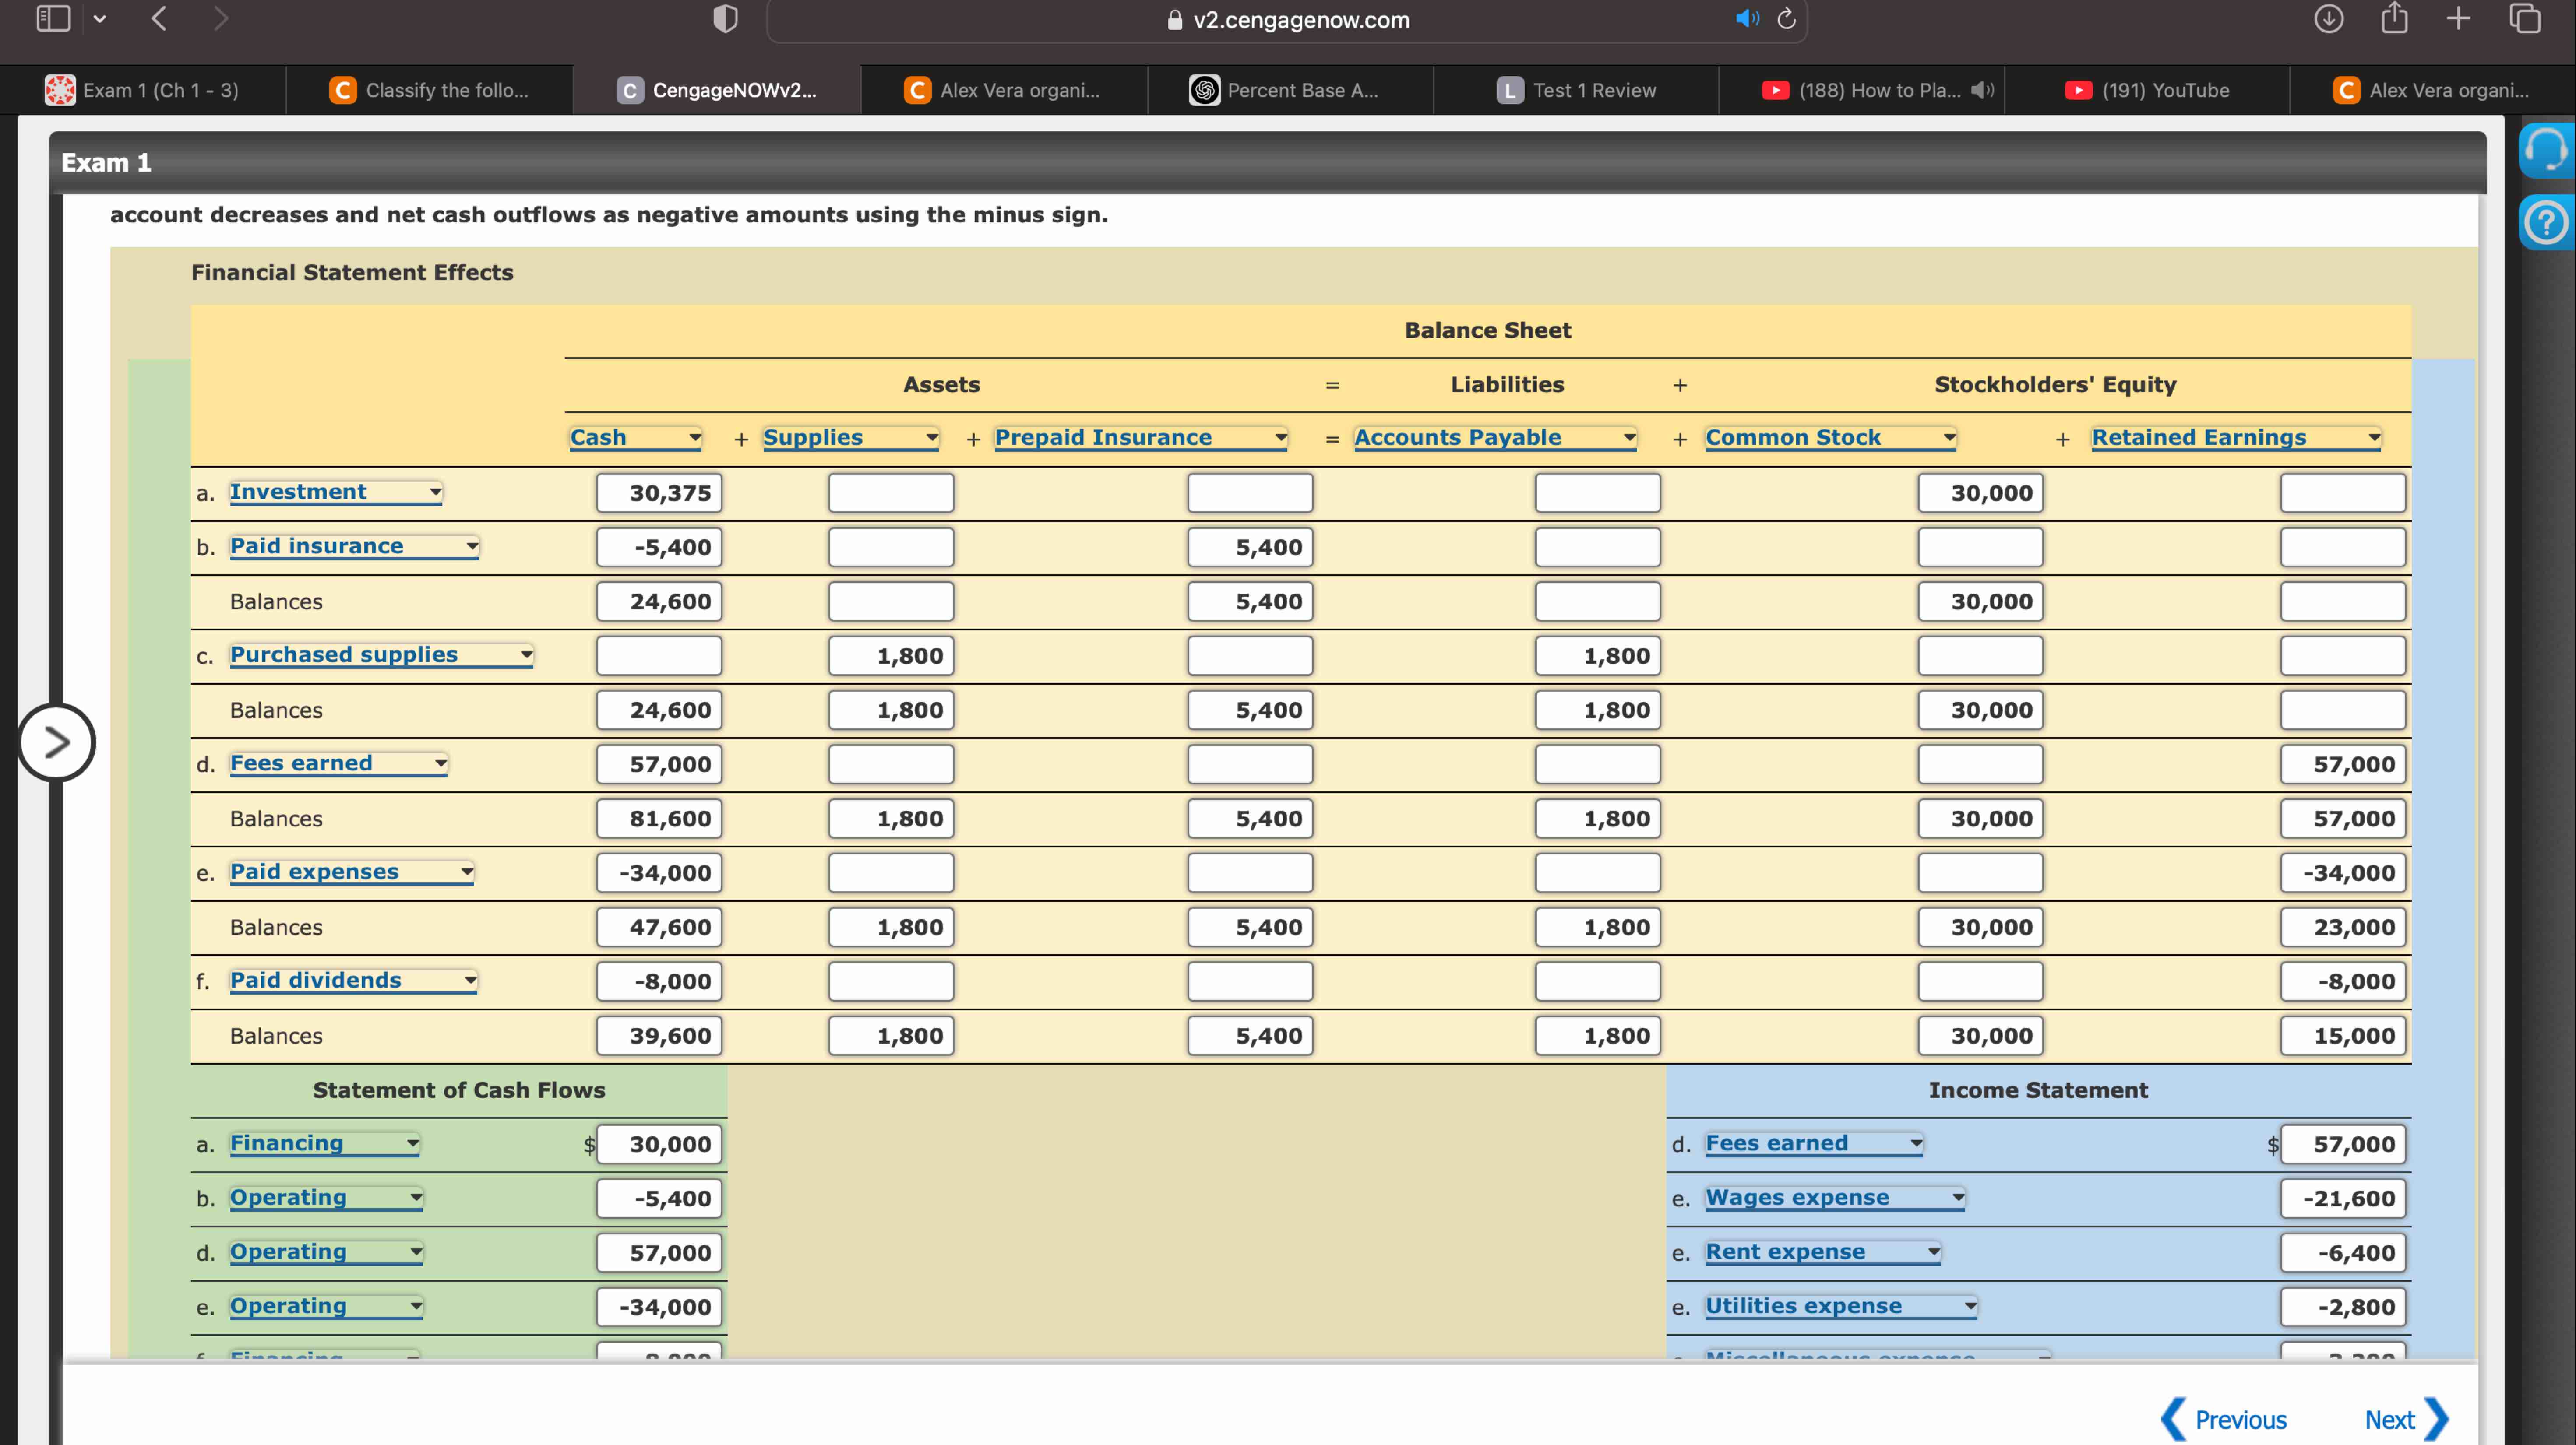Click the Wages expense amount -21,600

(2343, 1199)
